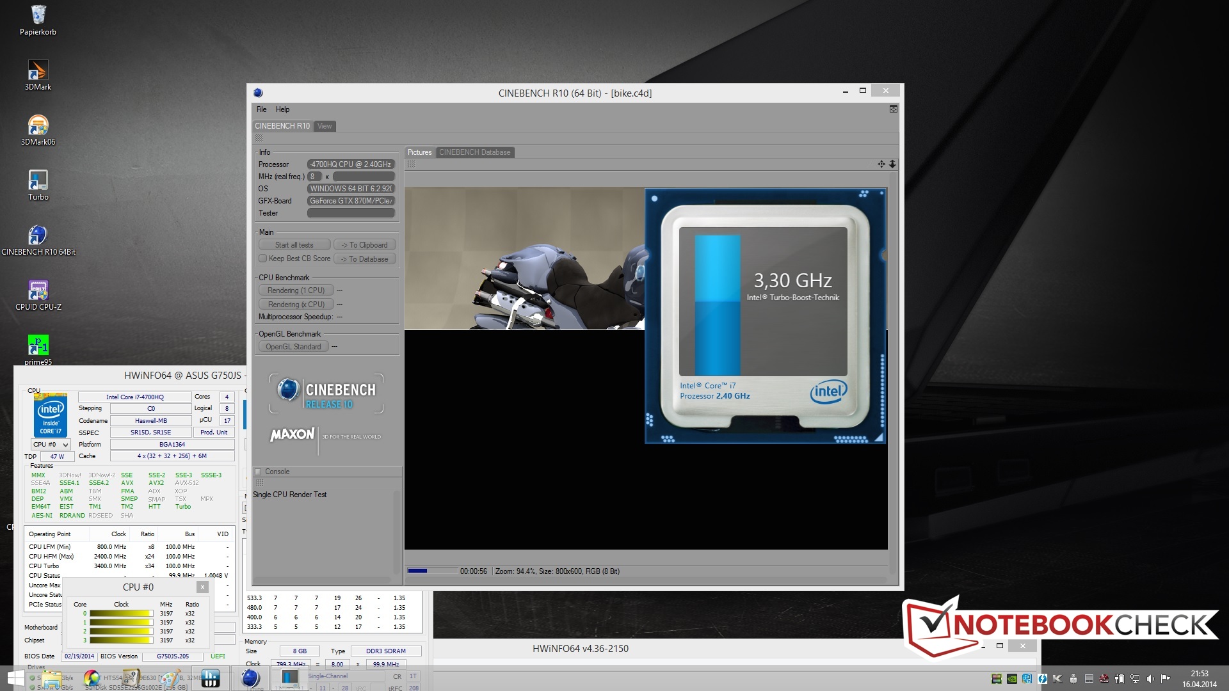Screen dimensions: 1229x691
Task: Click the 'Haswell-MB' codename value
Action: 151,421
